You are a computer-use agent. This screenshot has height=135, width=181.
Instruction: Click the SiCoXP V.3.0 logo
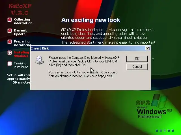coord(20,9)
